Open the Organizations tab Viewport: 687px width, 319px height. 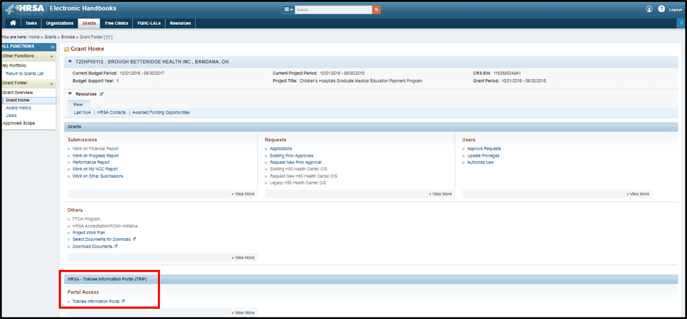pyautogui.click(x=59, y=23)
